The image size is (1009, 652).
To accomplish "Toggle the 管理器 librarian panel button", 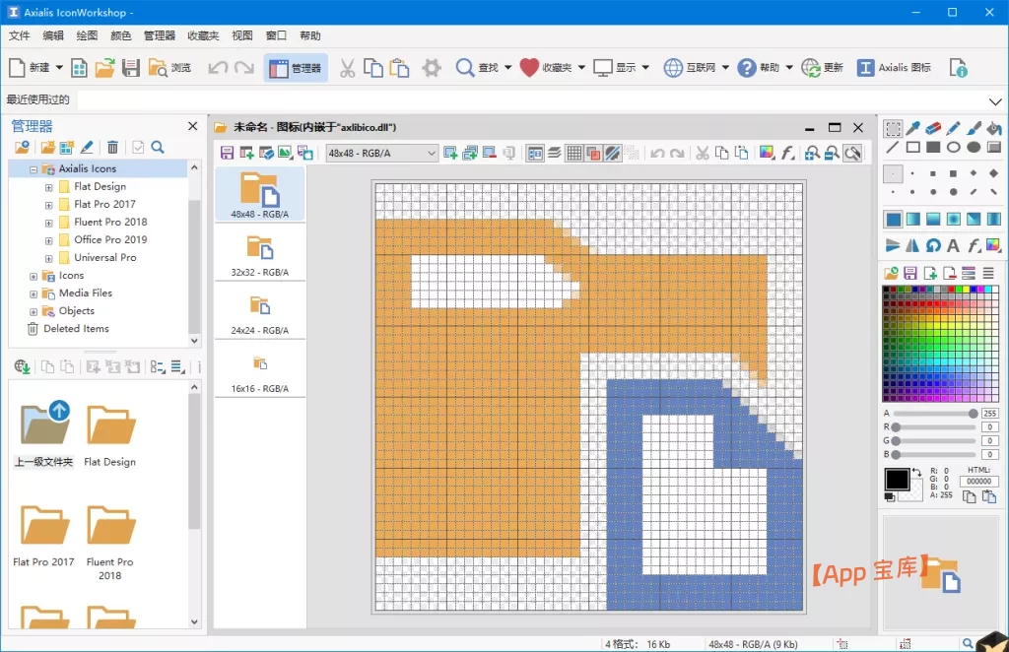I will (296, 68).
